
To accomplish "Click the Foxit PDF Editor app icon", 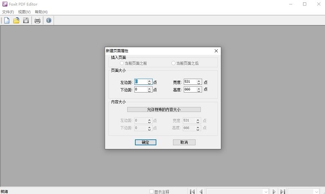I will pos(5,4).
